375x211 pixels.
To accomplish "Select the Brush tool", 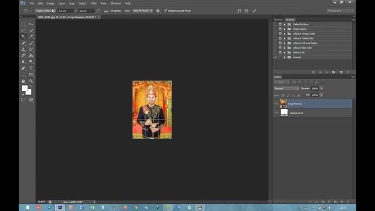I will point(31,43).
